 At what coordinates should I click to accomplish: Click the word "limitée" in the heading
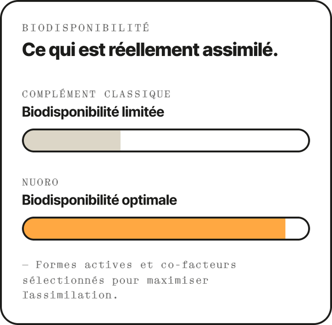[x=143, y=111]
